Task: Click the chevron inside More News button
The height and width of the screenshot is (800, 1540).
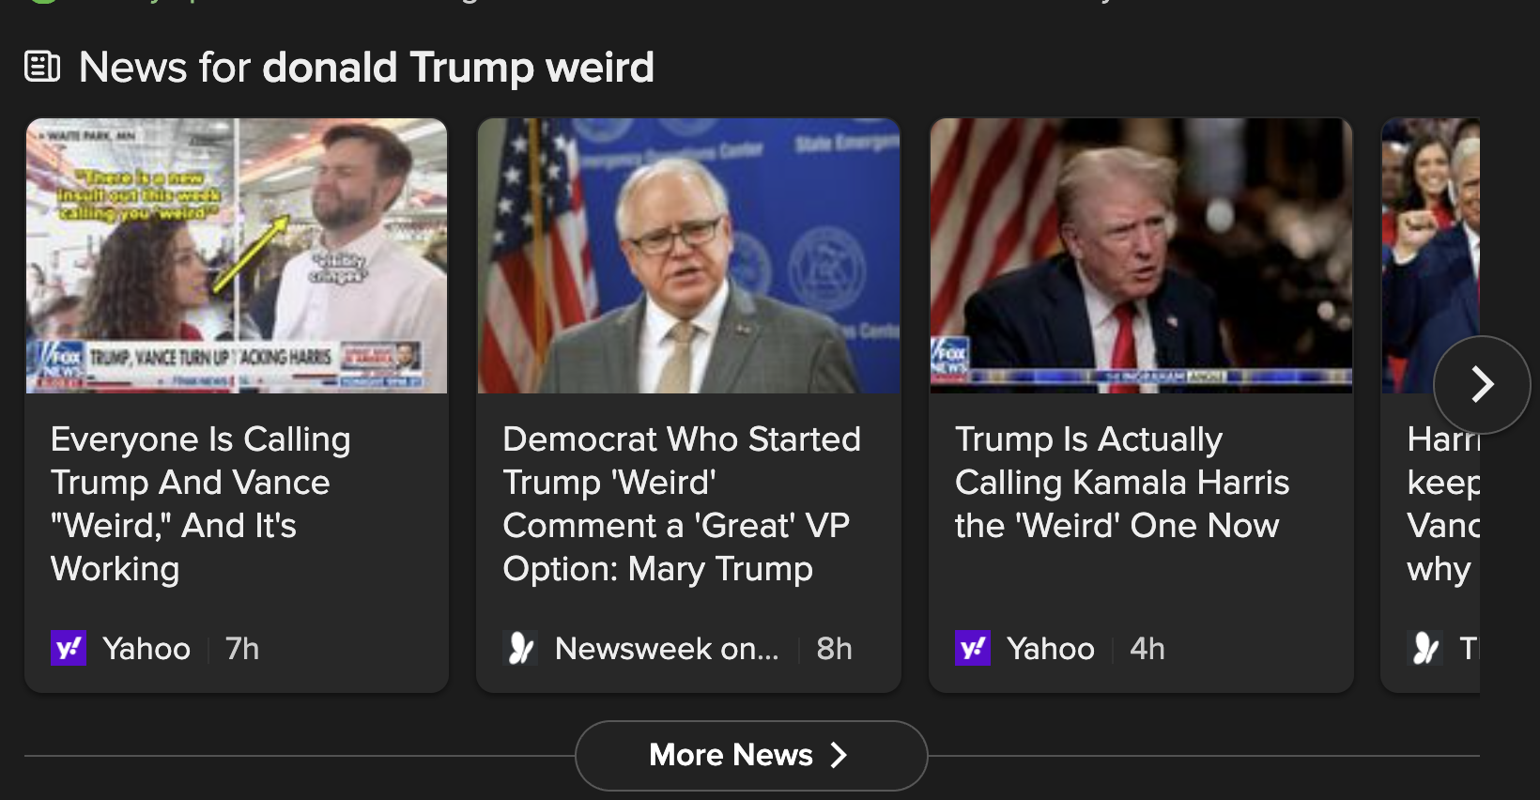Action: pos(839,755)
